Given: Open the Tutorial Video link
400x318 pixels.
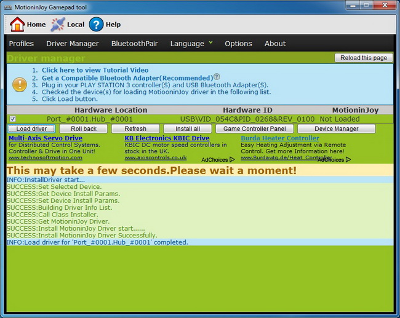Looking at the screenshot, I should [x=95, y=70].
